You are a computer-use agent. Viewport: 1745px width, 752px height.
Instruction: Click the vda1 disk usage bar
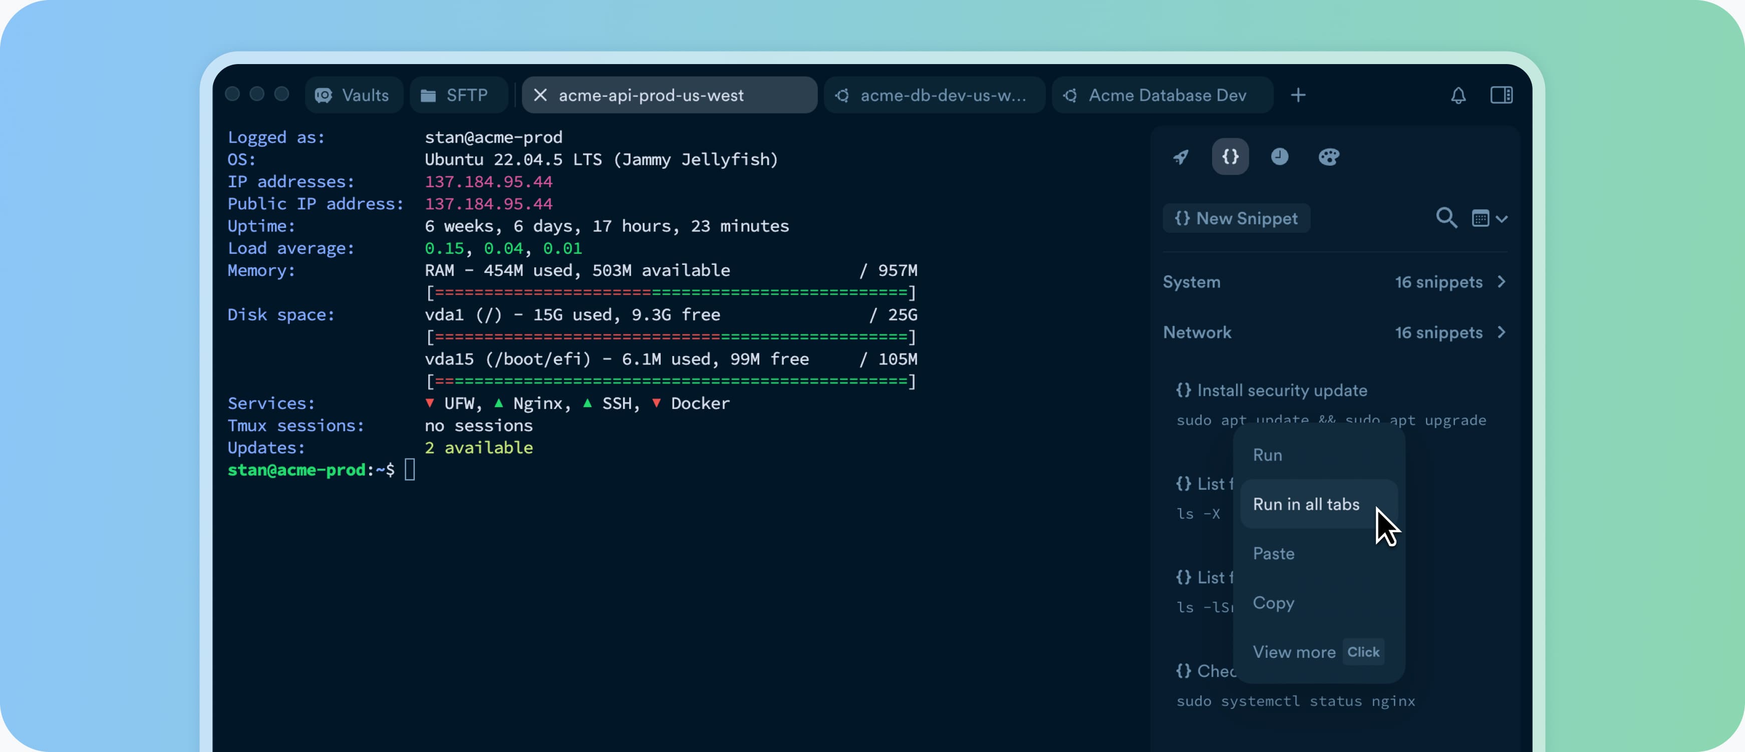click(x=671, y=336)
